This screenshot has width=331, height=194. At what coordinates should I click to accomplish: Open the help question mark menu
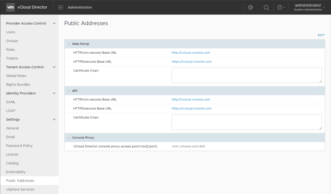pyautogui.click(x=281, y=7)
